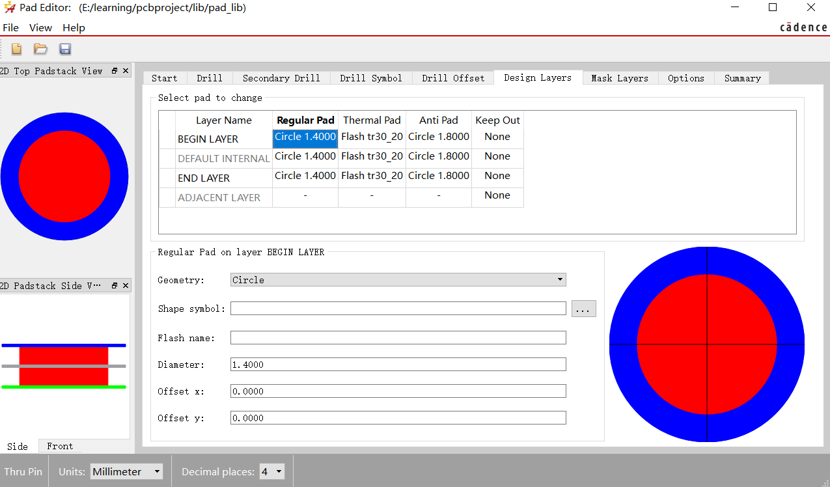Switch side view to Side tab
830x487 pixels.
(18, 446)
